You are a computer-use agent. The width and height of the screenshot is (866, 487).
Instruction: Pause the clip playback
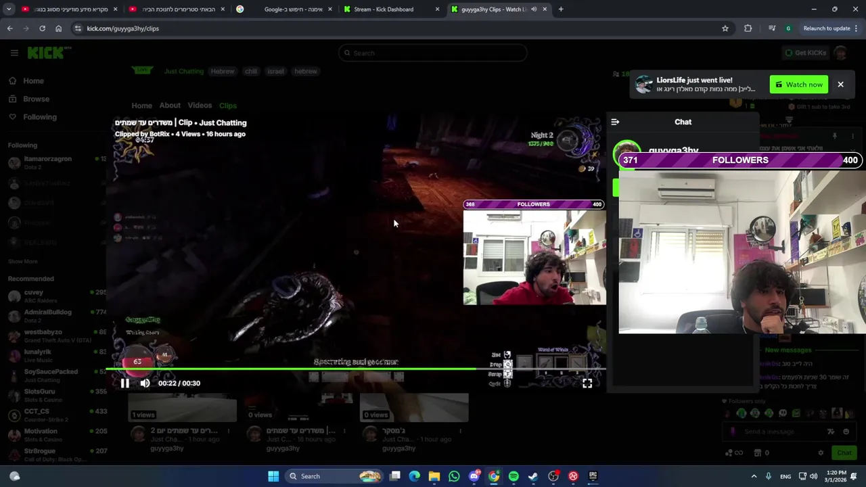(x=124, y=384)
